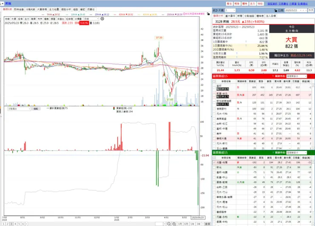Click the up scroll arrow of the buy list

(313, 85)
